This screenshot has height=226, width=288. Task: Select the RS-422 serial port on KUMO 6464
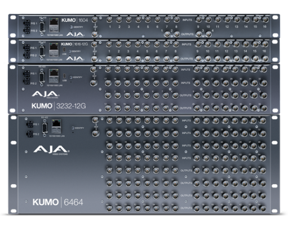[x=45, y=128]
